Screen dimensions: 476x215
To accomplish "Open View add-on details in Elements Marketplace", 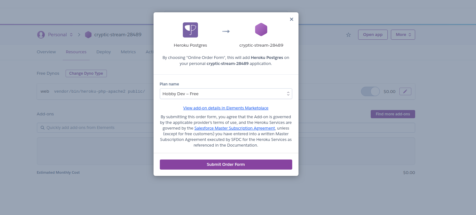I will pyautogui.click(x=226, y=108).
